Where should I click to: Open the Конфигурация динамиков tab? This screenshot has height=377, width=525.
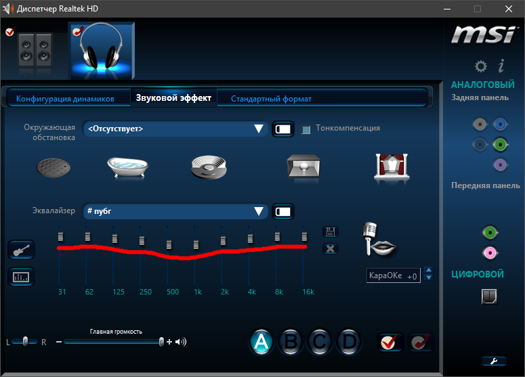point(65,99)
